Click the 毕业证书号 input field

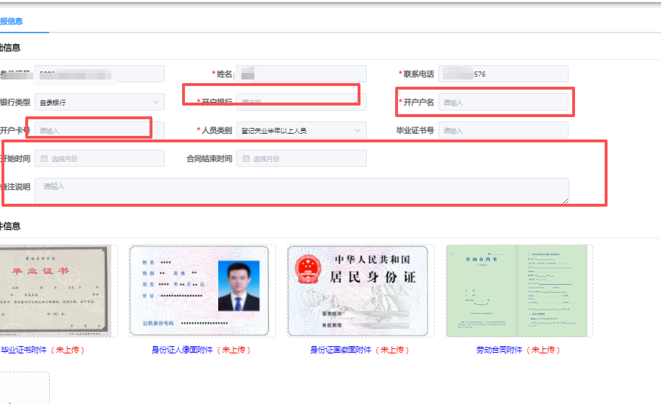504,130
